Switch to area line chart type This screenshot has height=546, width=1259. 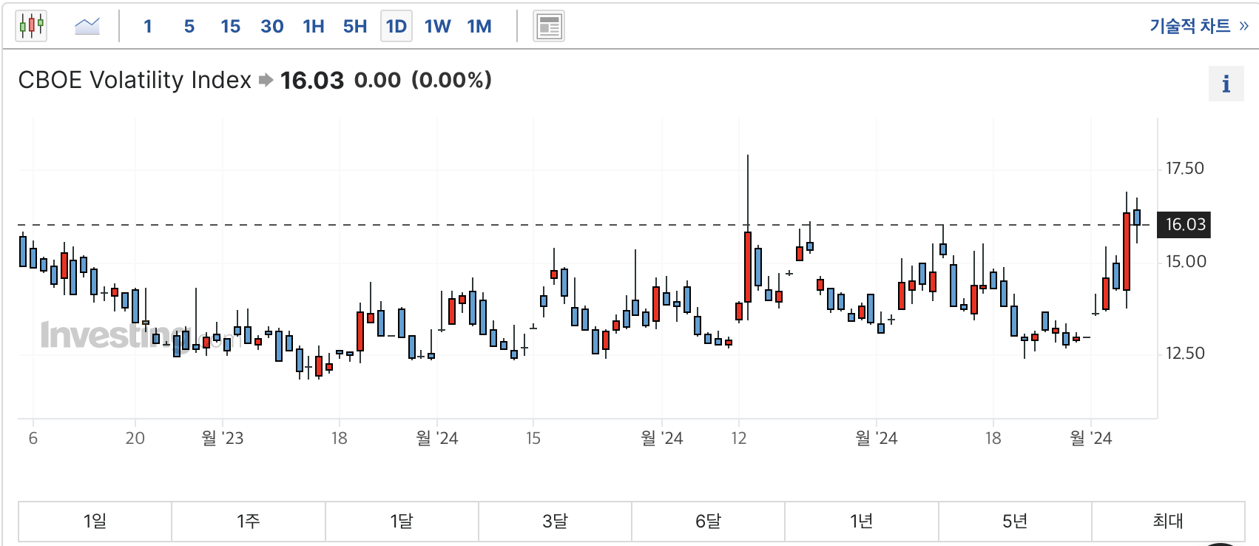point(87,27)
